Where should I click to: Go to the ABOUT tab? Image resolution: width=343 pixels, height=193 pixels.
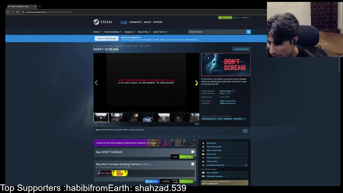coord(147,22)
